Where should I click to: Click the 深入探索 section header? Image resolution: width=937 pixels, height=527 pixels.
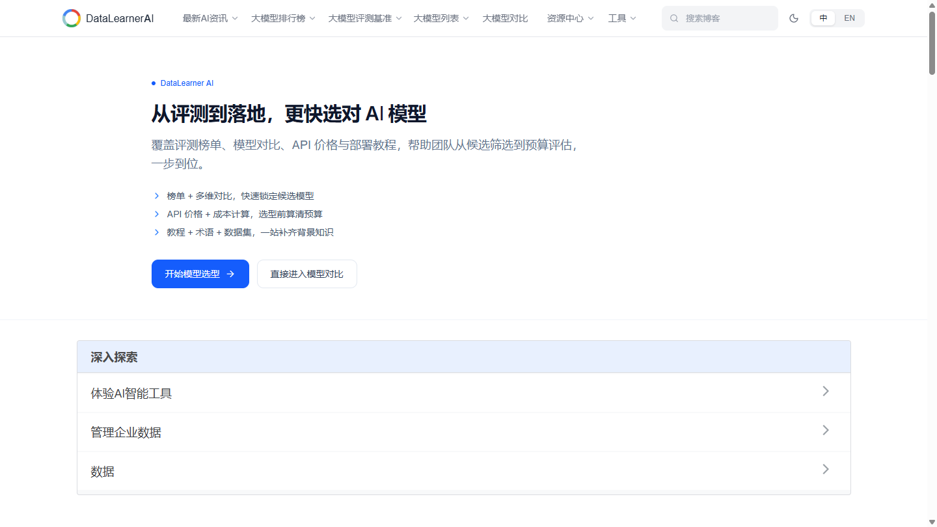(x=464, y=357)
